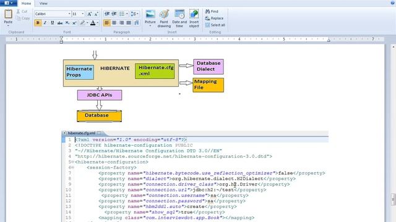Open the bullet list style dropdown arrow
Image resolution: width=396 pixels, height=222 pixels.
pyautogui.click(x=127, y=14)
